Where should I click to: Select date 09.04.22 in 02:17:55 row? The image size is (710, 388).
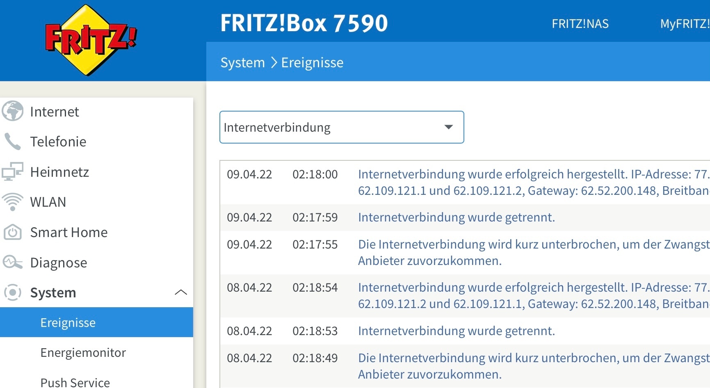[249, 244]
